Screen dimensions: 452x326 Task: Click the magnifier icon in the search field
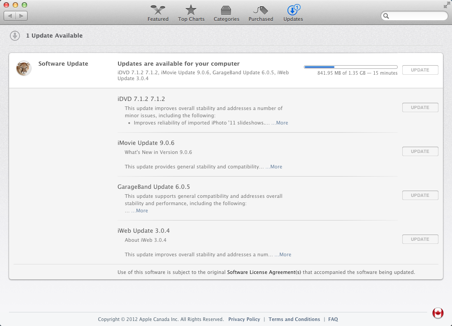(386, 16)
